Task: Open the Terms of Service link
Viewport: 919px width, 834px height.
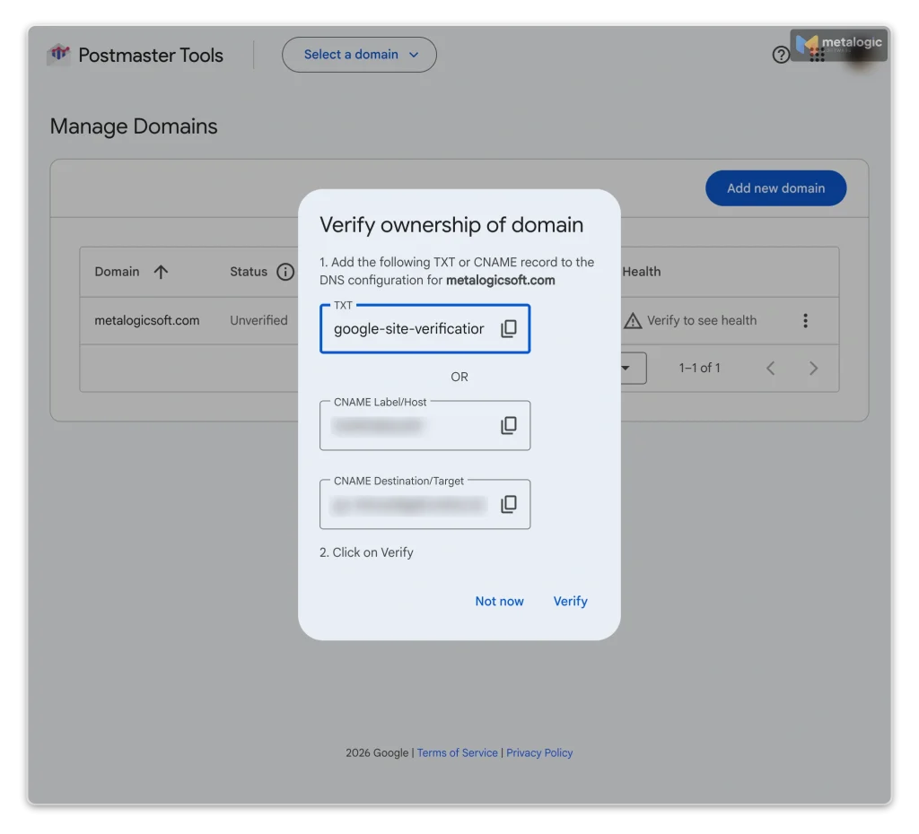Action: tap(457, 752)
